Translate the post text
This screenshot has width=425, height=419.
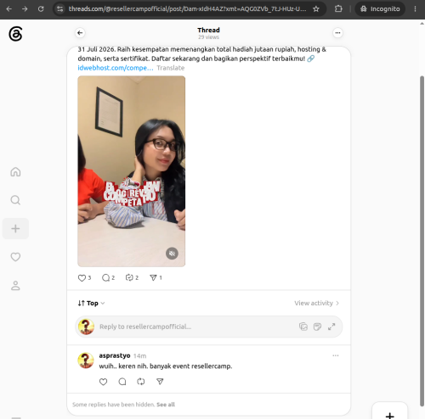pos(171,68)
